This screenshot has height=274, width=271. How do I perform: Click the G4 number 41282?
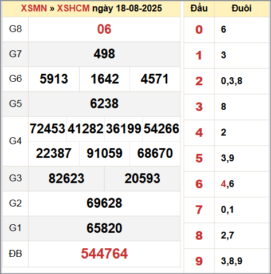click(x=85, y=129)
